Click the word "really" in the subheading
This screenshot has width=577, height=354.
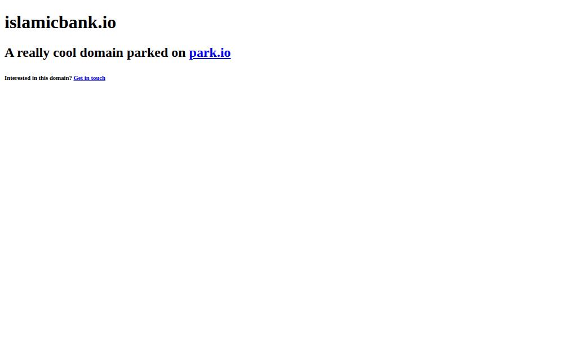33,53
